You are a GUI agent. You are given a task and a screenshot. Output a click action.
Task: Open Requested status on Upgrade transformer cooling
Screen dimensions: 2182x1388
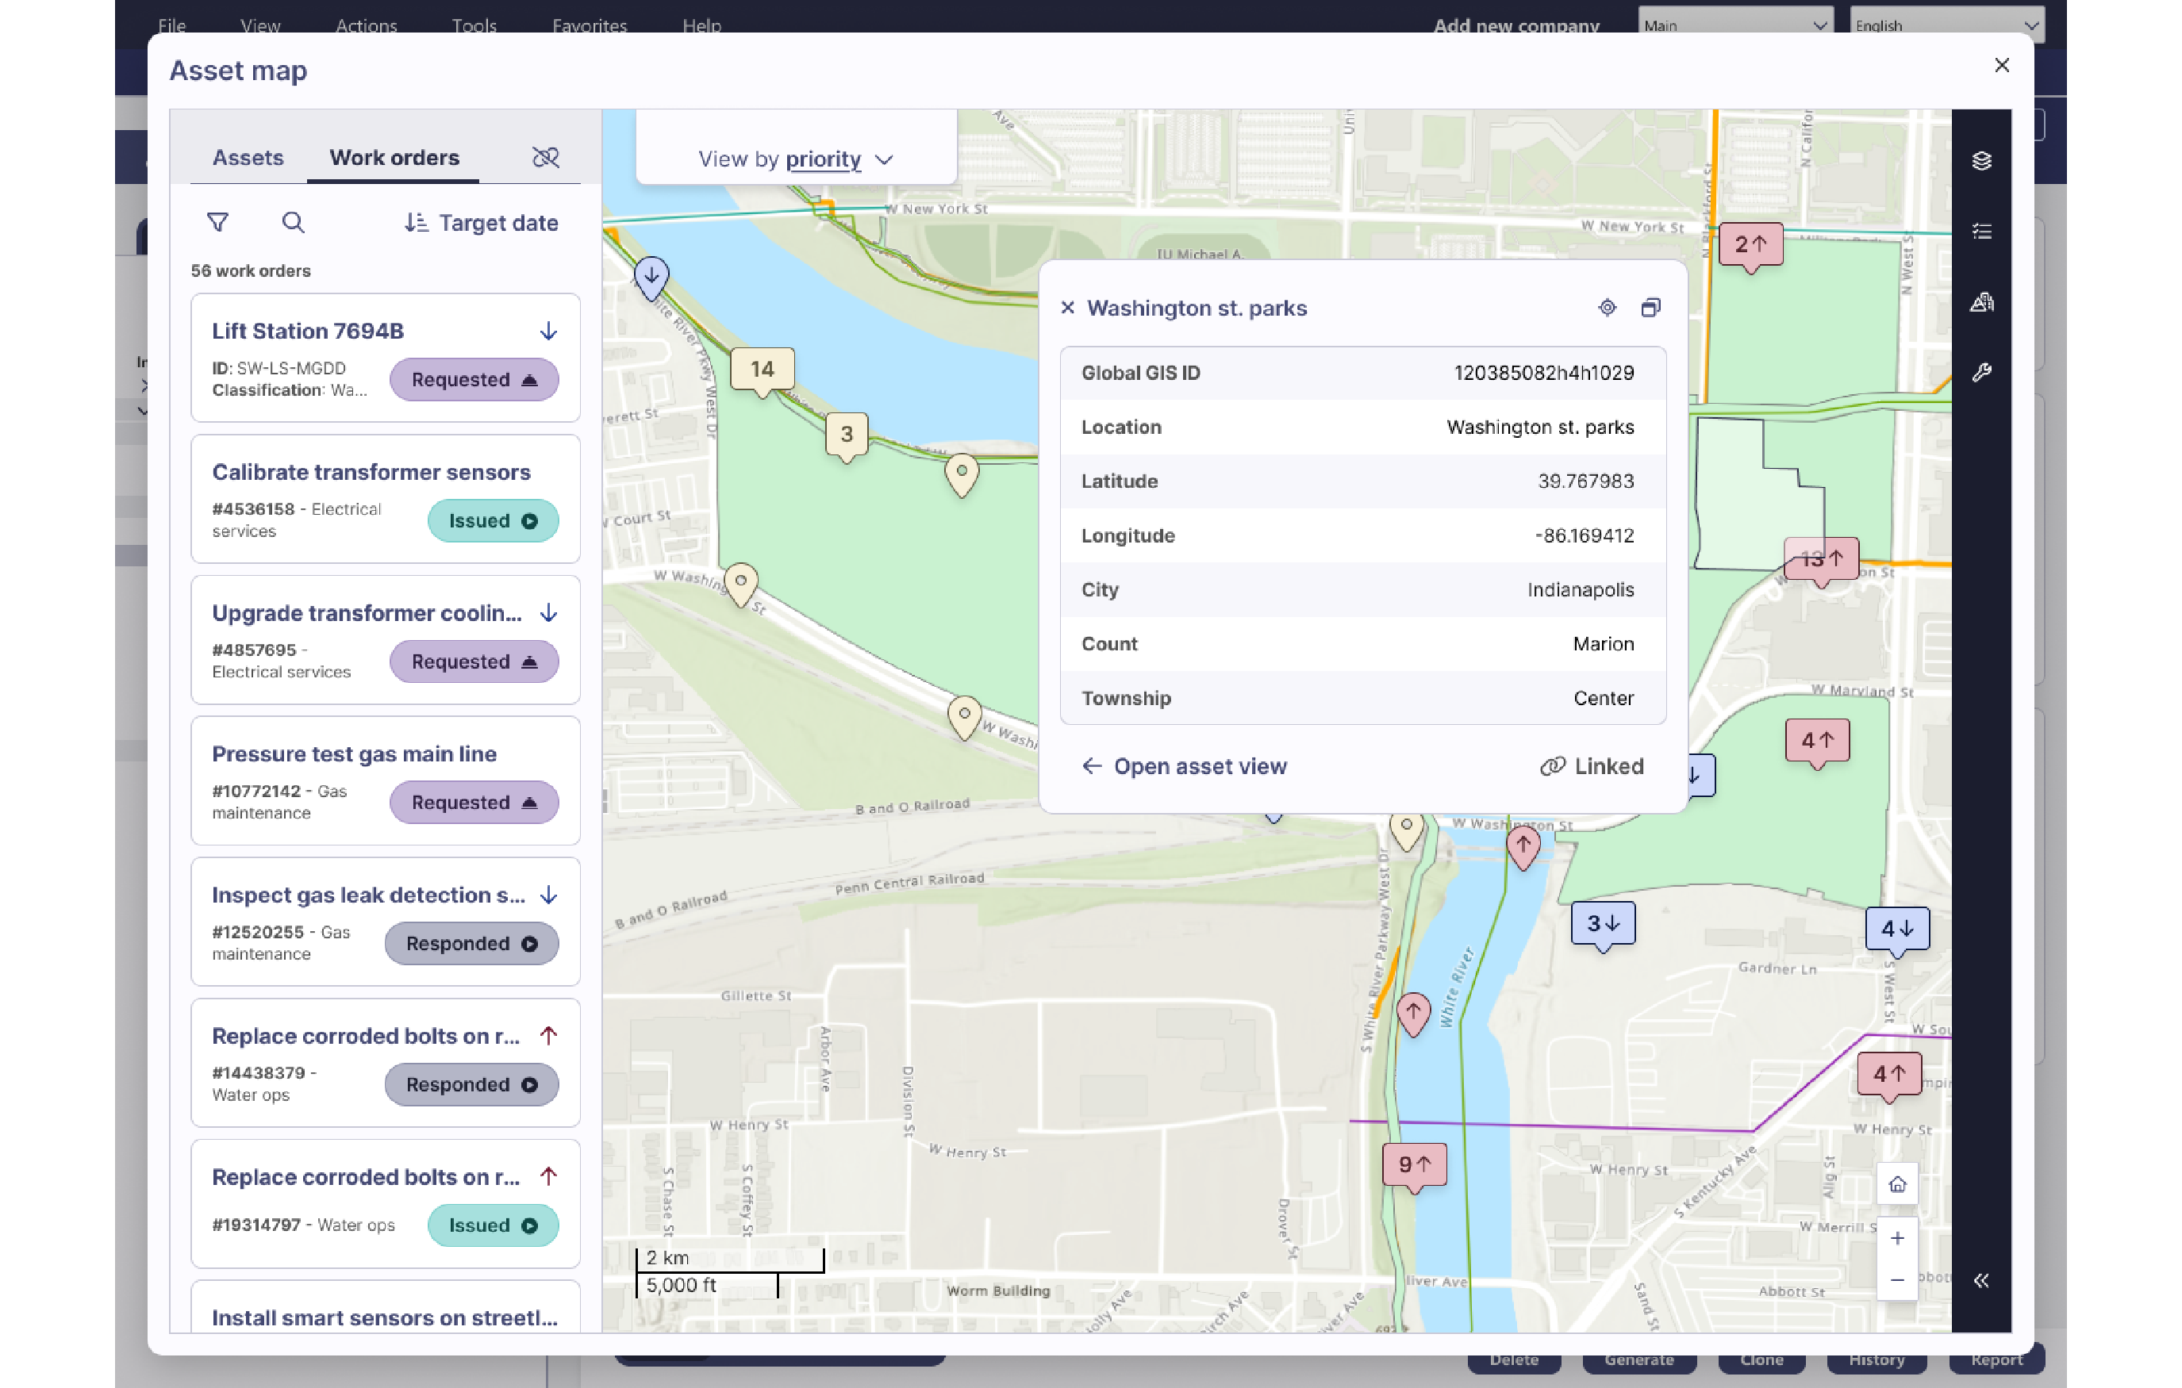474,662
